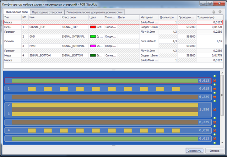Delete layer 4 using its red X

coord(214,130)
